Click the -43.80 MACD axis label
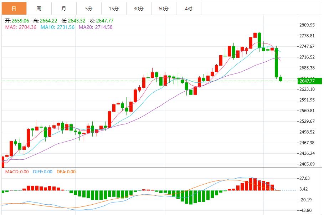The image size is (324, 215). tap(305, 210)
